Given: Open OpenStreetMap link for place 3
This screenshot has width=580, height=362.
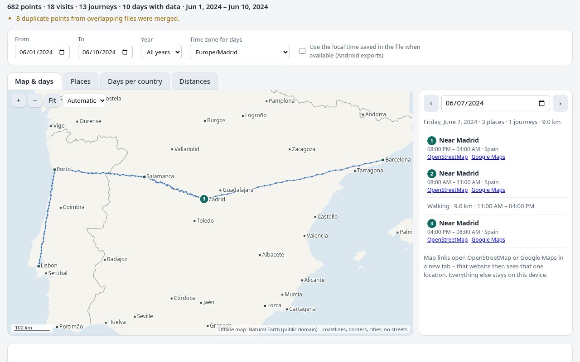Looking at the screenshot, I should click(447, 240).
